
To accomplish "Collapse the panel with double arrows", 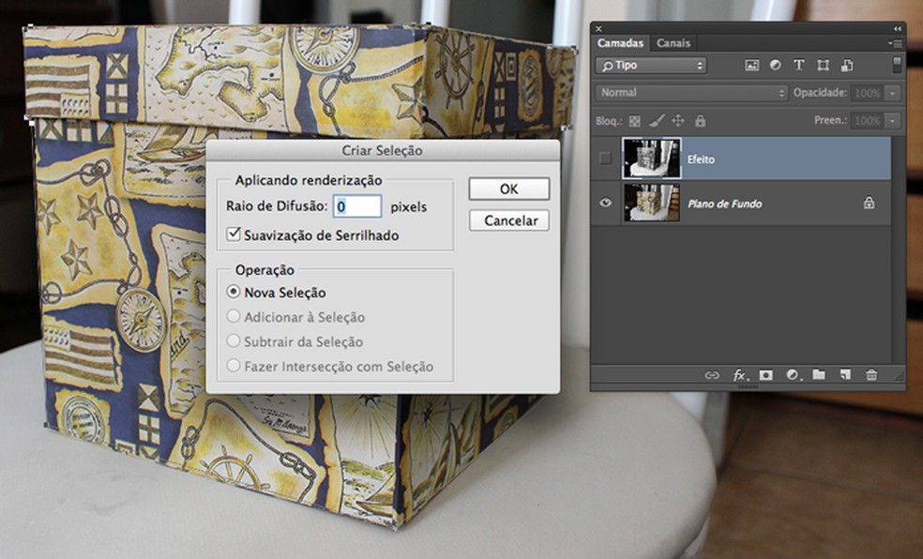I will [897, 28].
